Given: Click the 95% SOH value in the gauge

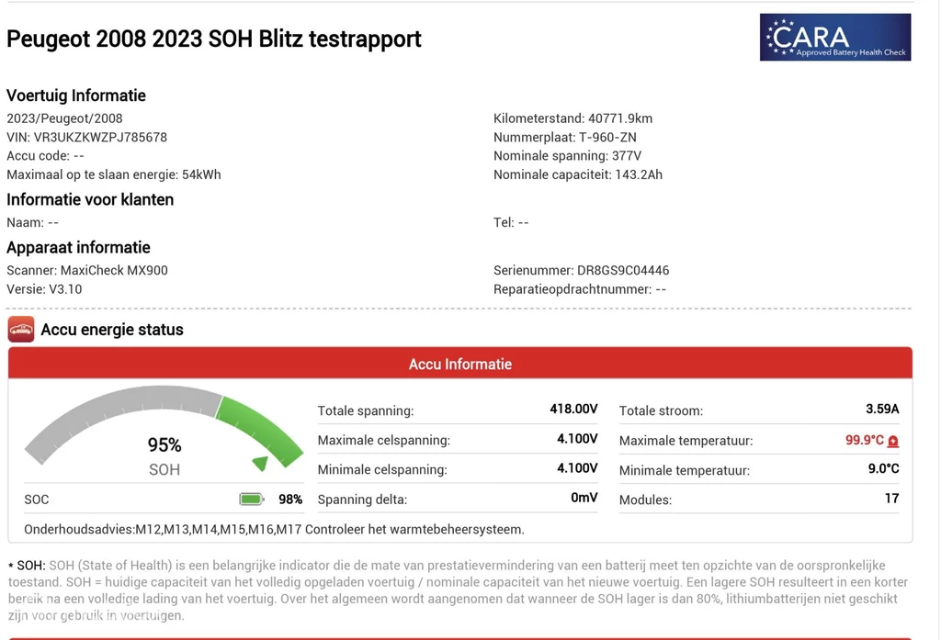Looking at the screenshot, I should pyautogui.click(x=164, y=445).
